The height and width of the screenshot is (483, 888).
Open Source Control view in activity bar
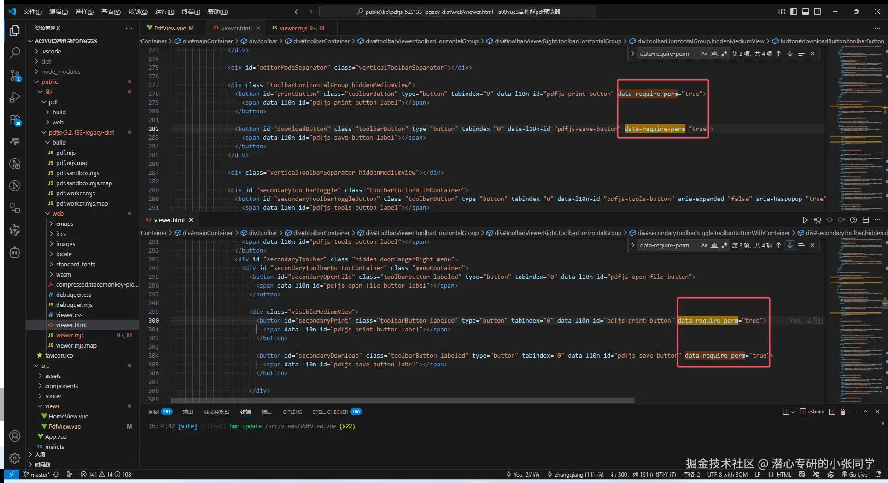point(15,75)
